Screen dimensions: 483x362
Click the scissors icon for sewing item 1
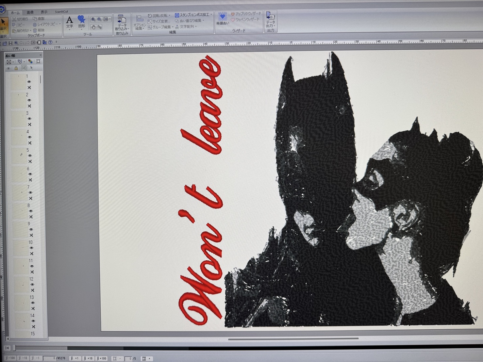[x=29, y=88]
